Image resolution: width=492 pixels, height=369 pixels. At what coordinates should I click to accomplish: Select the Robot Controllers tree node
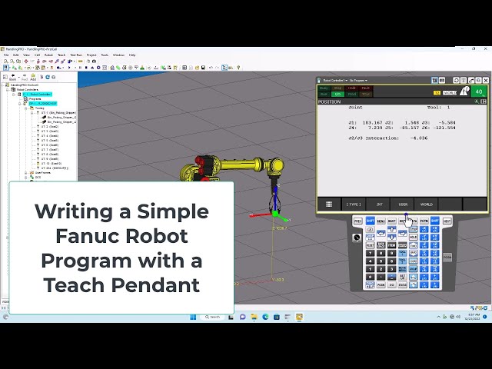point(28,89)
